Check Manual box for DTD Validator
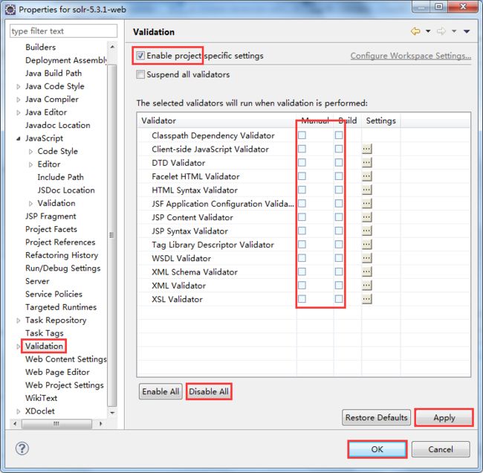This screenshot has width=483, height=473. point(302,162)
